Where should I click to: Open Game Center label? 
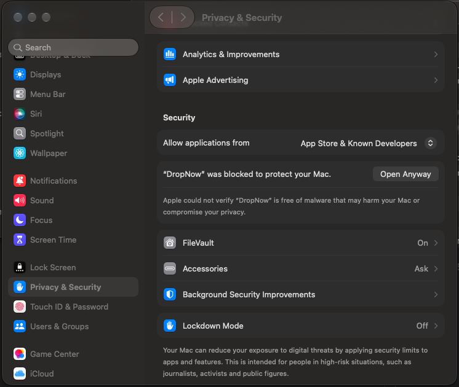tap(54, 354)
